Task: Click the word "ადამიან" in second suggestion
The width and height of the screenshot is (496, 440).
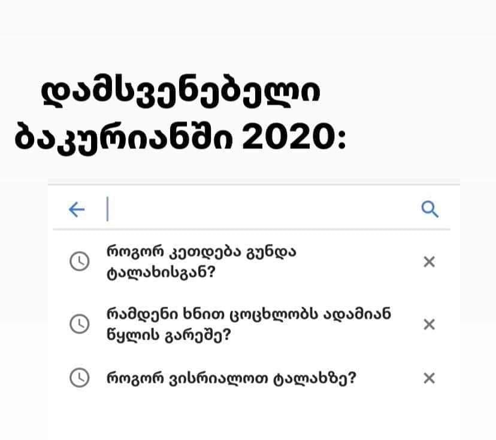Action: point(358,314)
